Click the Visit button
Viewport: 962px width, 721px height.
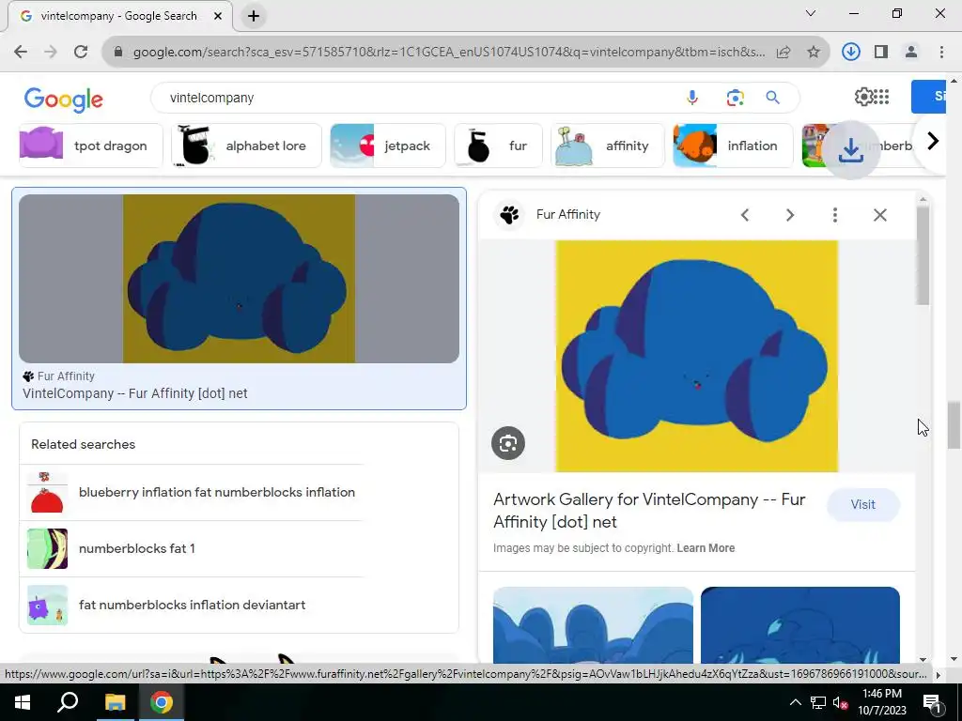(x=862, y=504)
